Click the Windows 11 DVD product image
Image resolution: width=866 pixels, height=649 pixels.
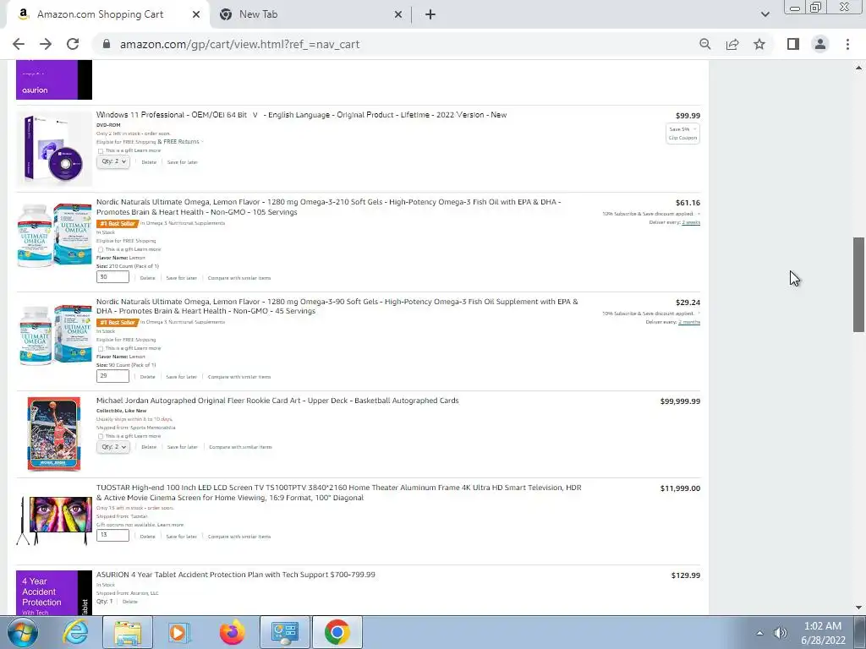pos(54,148)
